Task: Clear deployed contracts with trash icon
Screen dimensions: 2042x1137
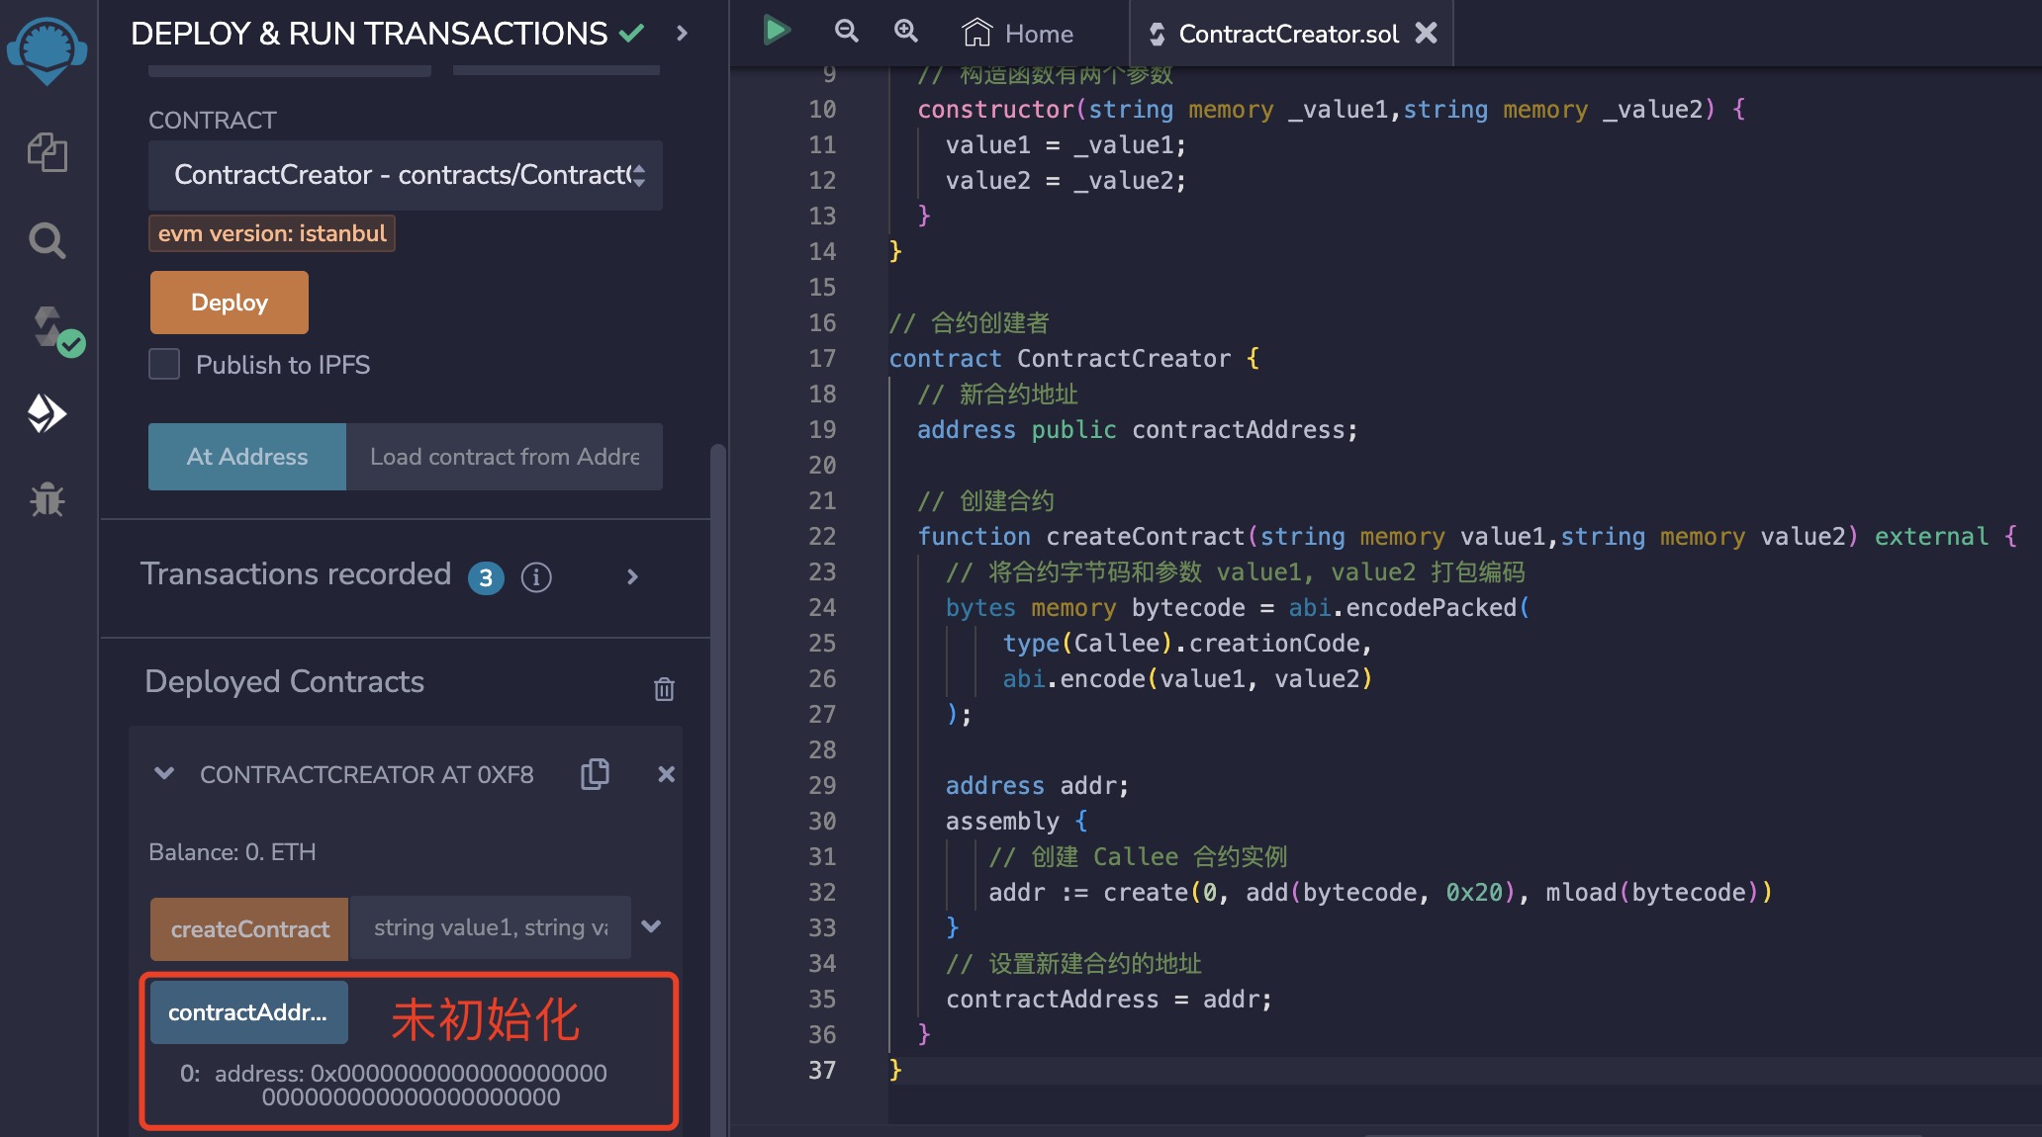Action: [x=664, y=688]
